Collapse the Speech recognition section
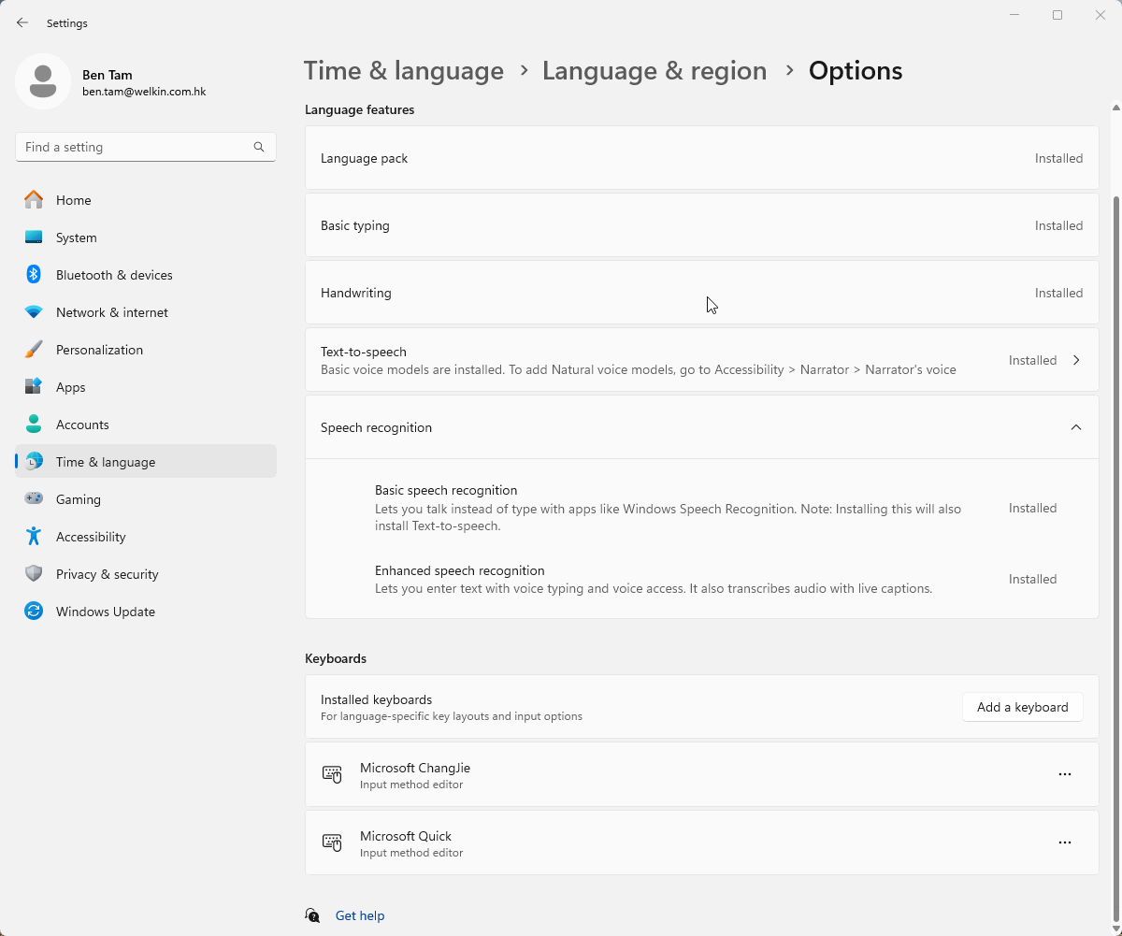 coord(1076,427)
